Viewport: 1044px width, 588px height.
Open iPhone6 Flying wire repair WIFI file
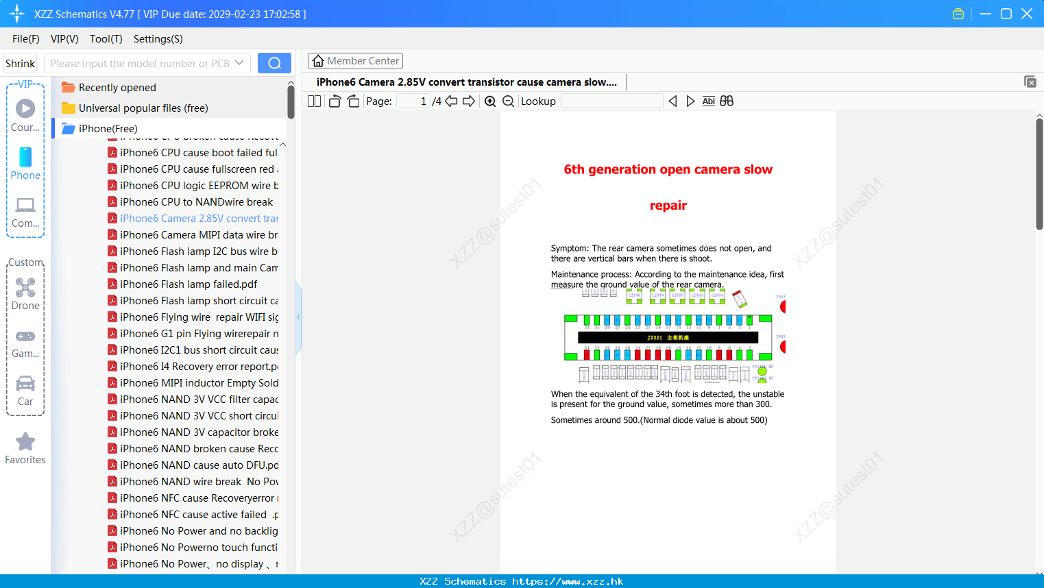[x=193, y=317]
